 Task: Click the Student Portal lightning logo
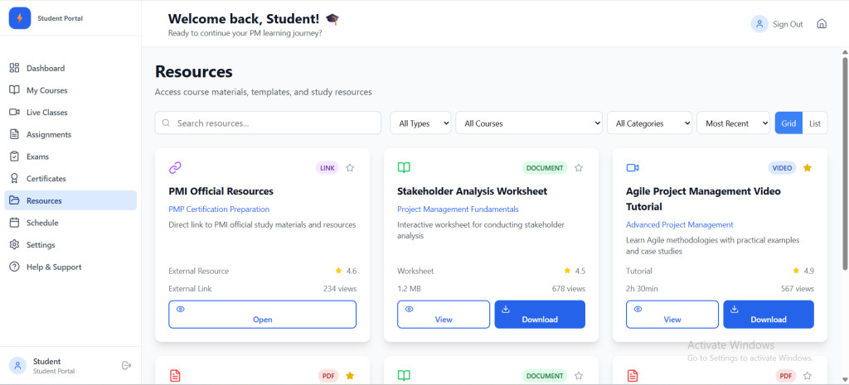pos(20,18)
